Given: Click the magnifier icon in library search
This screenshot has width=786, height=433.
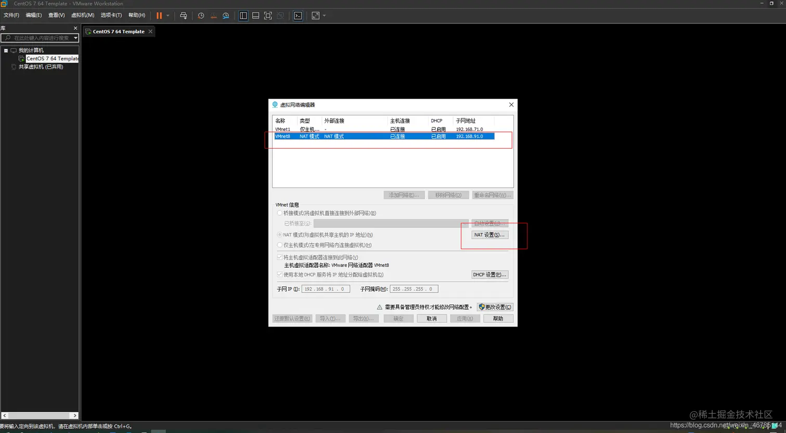Looking at the screenshot, I should point(7,38).
